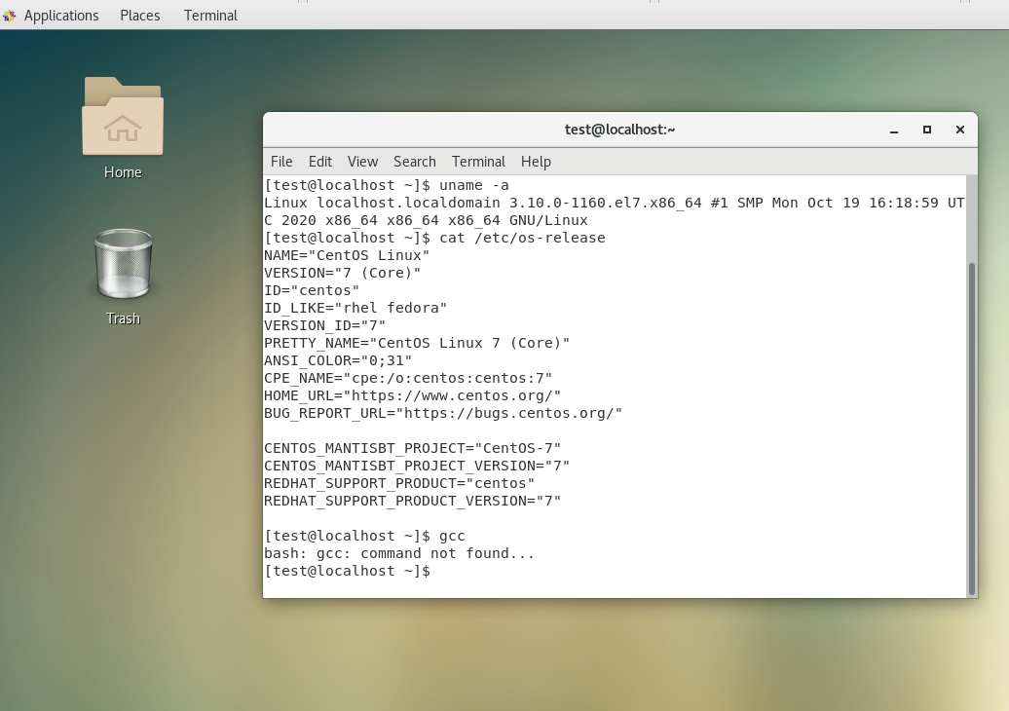Click the Applications menu logo icon
This screenshot has width=1009, height=711.
coord(9,16)
